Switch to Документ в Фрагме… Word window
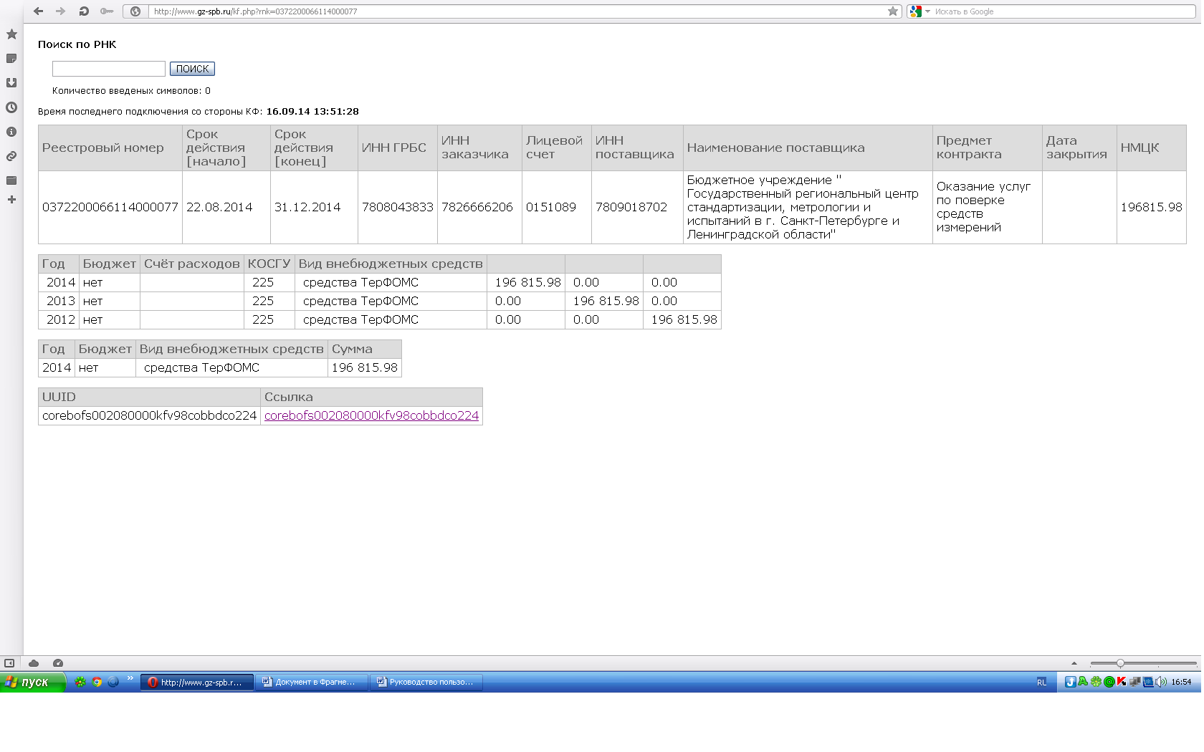This screenshot has width=1204, height=752. 312,682
